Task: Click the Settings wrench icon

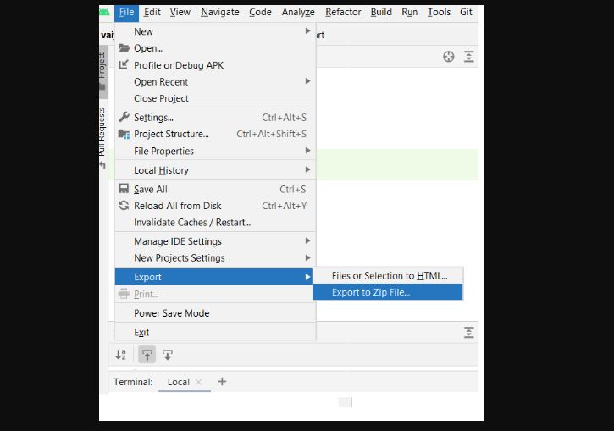Action: pos(124,117)
